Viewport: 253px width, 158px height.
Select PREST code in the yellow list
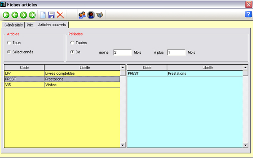[x=24, y=79]
